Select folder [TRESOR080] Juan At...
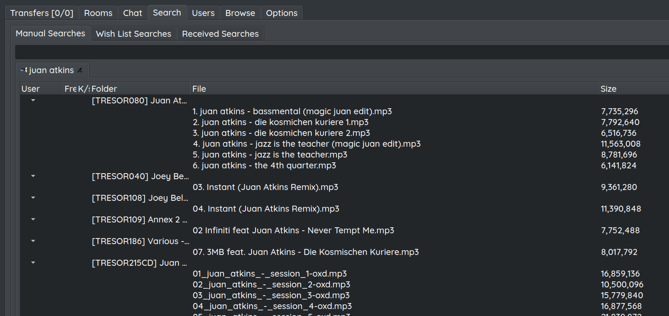 tap(140, 100)
